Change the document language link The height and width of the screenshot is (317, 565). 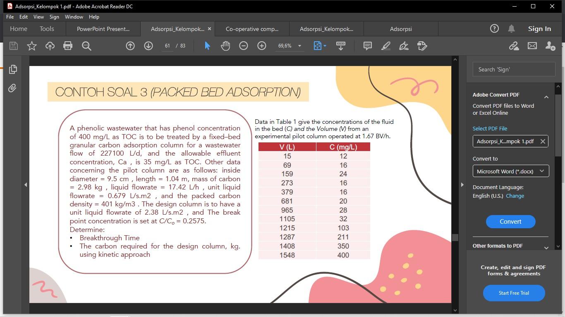(x=515, y=196)
